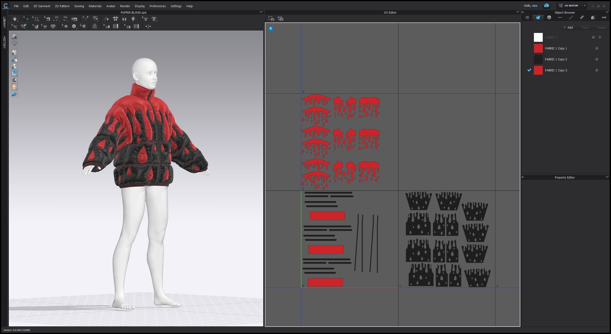Open the Materials menu

tap(95, 6)
